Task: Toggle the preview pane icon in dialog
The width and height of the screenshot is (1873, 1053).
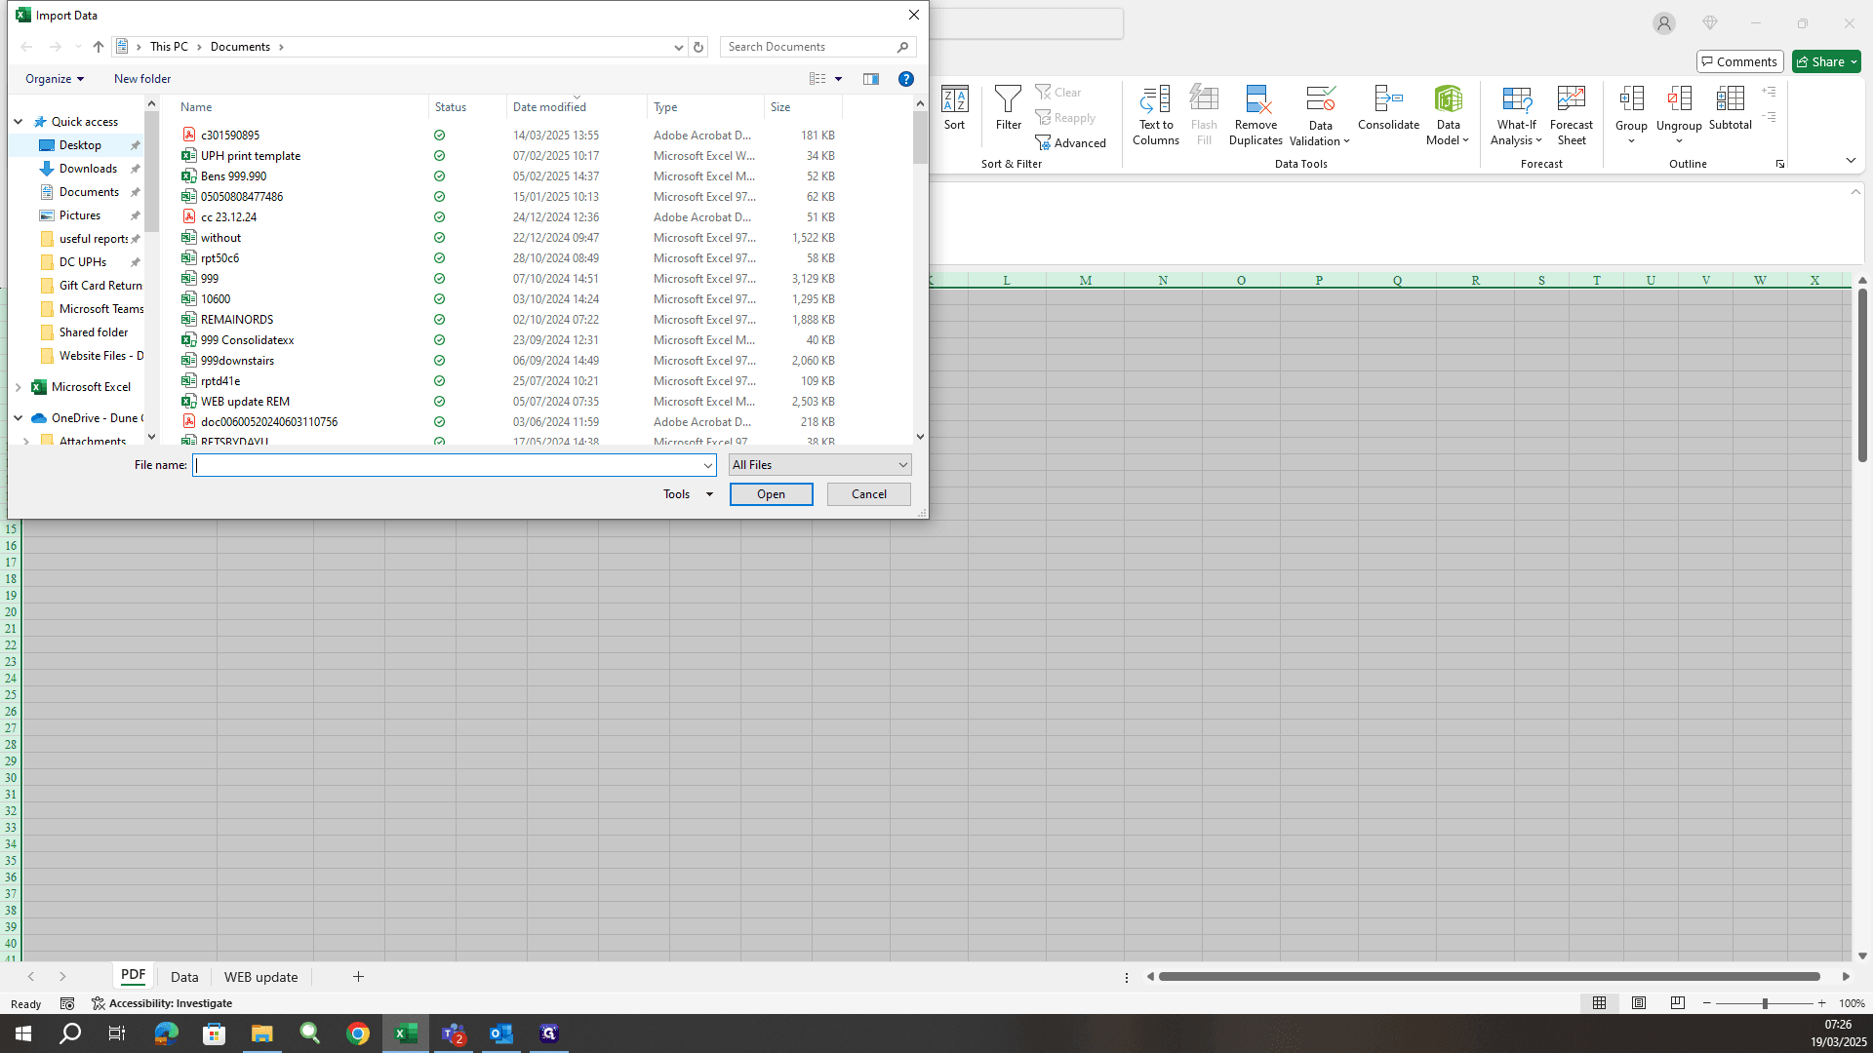Action: [871, 79]
